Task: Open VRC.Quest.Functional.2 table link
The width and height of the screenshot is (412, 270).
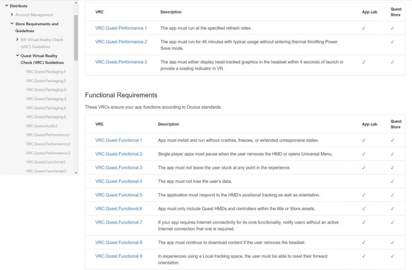Action: [x=119, y=154]
